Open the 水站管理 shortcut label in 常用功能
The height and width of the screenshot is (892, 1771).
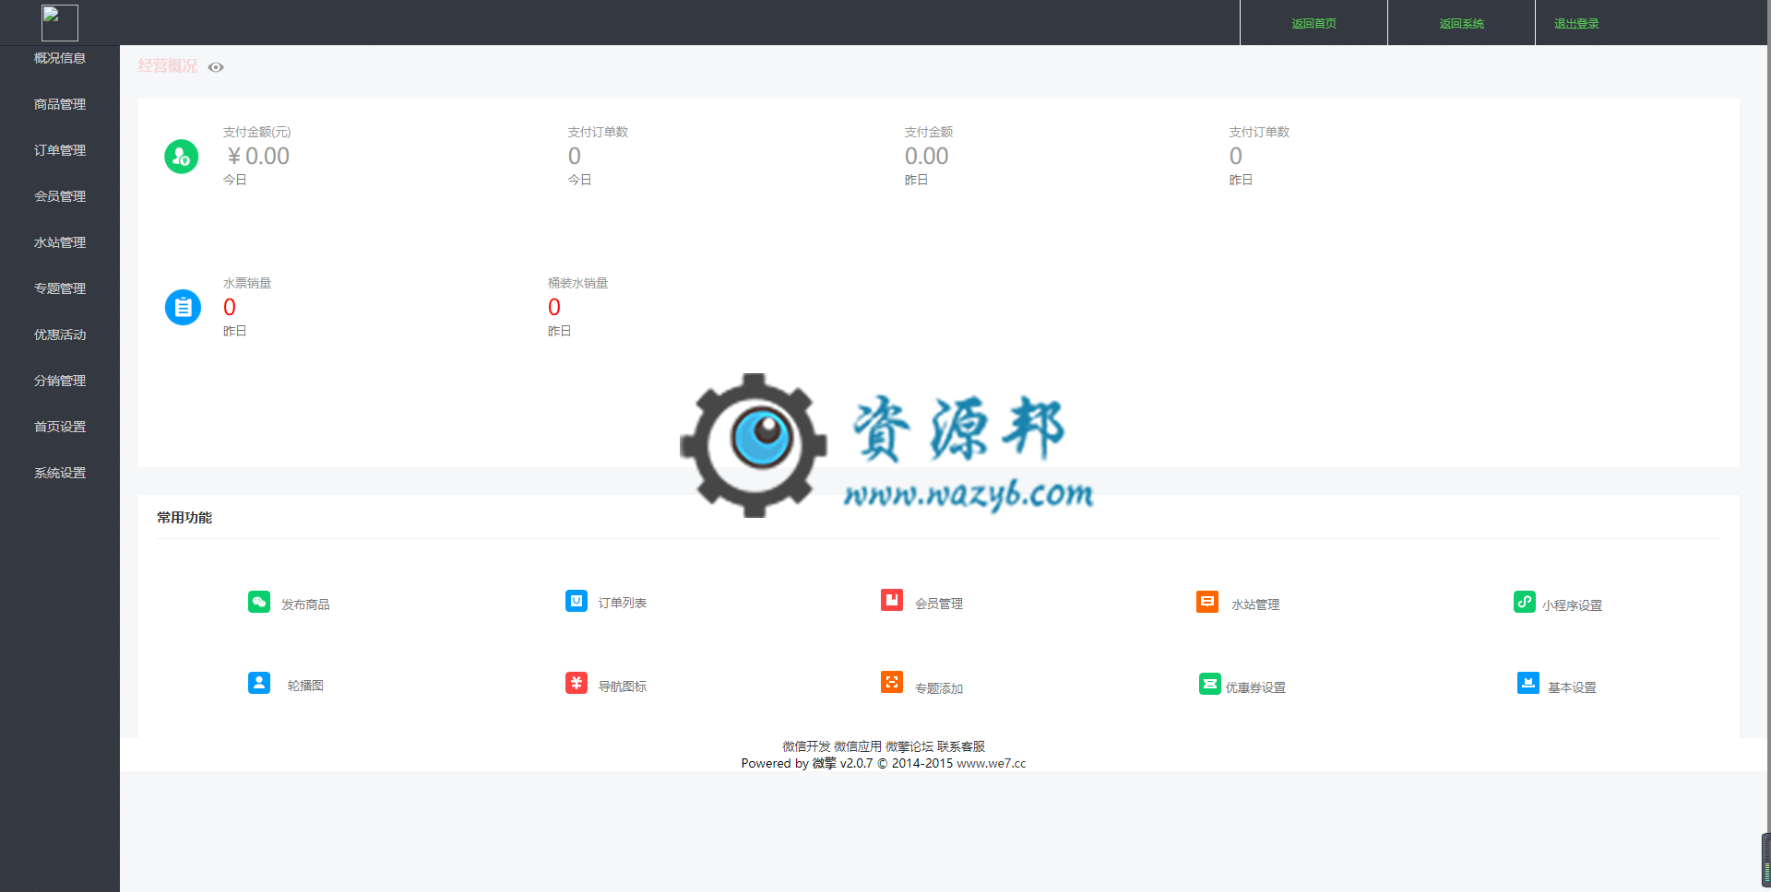[1255, 604]
